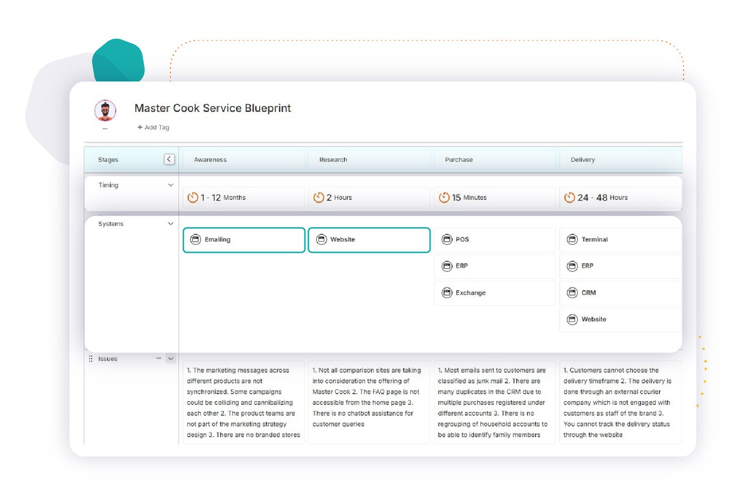Open the Research issues text about comparison sites

click(x=369, y=402)
